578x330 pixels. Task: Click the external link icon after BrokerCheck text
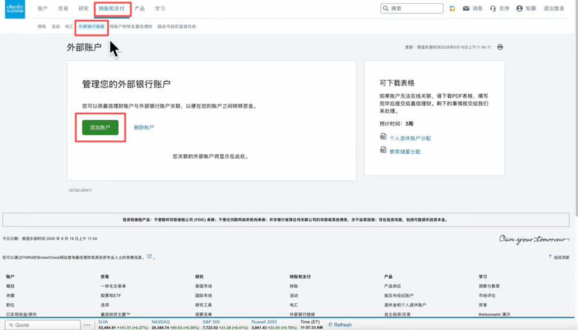pyautogui.click(x=149, y=256)
